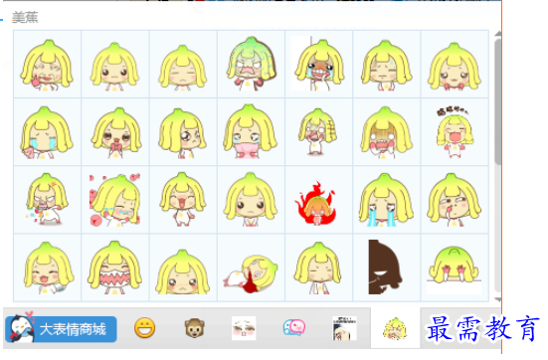Open the blushing white face sticker tab
Image resolution: width=548 pixels, height=360 pixels.
[x=244, y=328]
